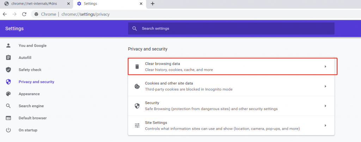Viewport: 361px width, 142px height.
Task: Expand the Site Settings row arrow
Action: point(325,126)
